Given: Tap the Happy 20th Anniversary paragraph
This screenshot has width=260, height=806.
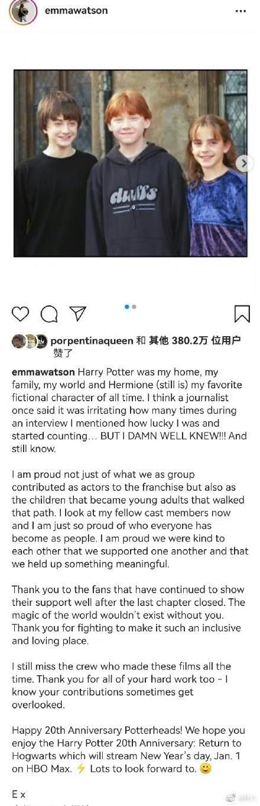Looking at the screenshot, I should (128, 750).
